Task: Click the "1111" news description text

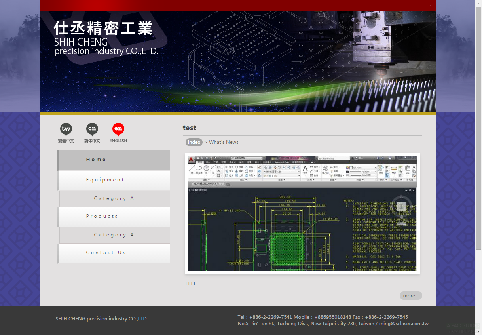Action: coord(190,284)
